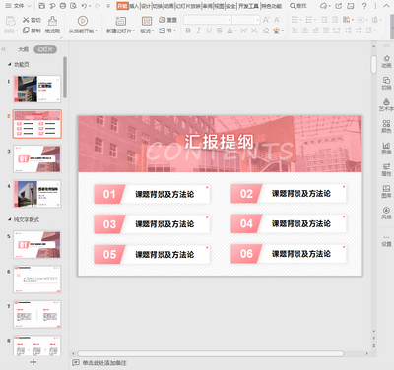394x370 pixels.
Task: Click the Save icon in the quick access bar
Action: [x=42, y=6]
